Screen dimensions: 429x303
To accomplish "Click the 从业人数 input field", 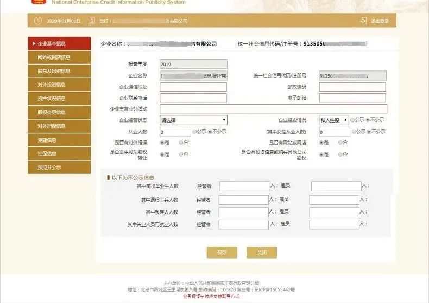I will [175, 132].
